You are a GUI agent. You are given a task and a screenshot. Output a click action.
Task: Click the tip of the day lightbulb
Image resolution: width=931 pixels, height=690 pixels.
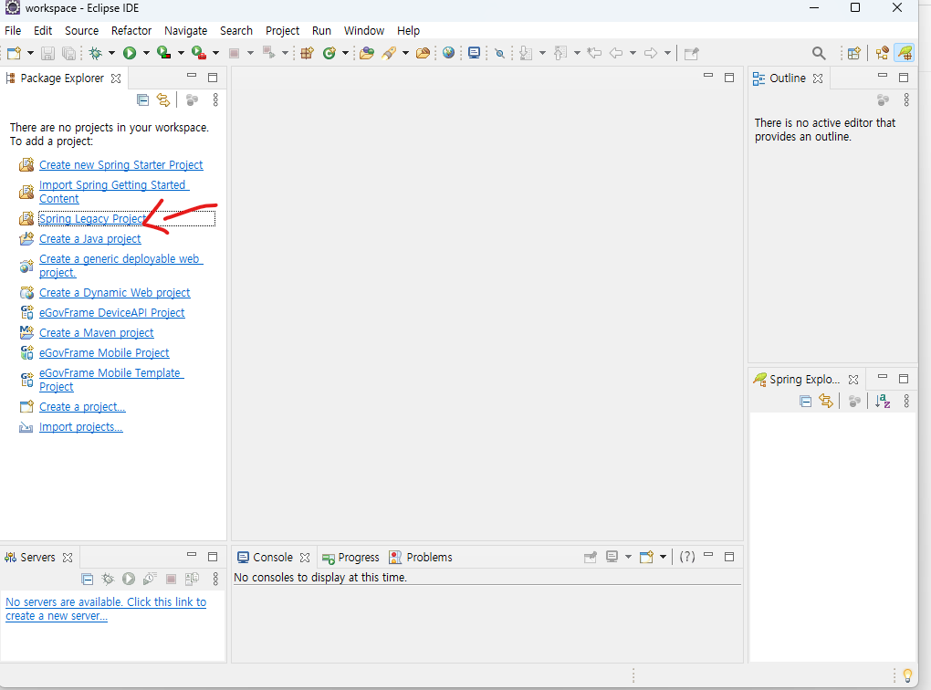pyautogui.click(x=907, y=675)
